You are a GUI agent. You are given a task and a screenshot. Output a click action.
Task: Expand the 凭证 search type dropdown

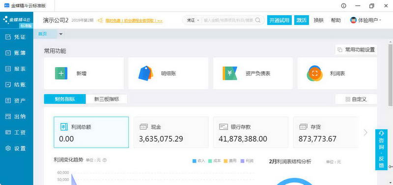pyautogui.click(x=193, y=20)
